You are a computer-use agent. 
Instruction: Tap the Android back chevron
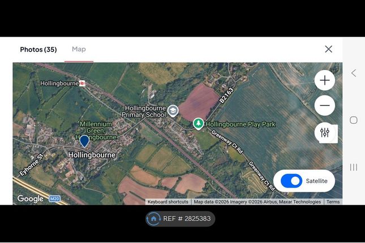(354, 73)
